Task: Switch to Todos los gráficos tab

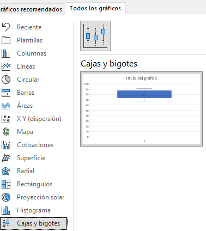Action: click(95, 8)
